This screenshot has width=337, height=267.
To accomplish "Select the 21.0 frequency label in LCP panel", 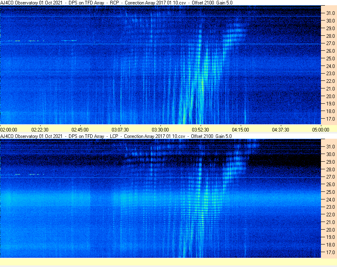I will click(331, 222).
